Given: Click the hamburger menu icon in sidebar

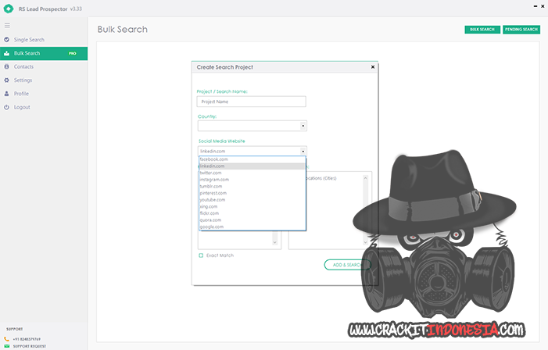Looking at the screenshot, I should 7,26.
